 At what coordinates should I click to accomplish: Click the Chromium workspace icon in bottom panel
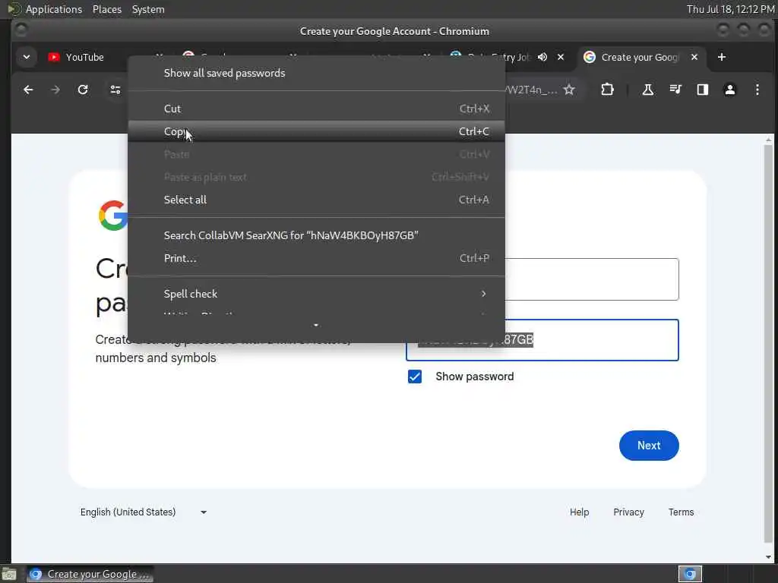(690, 574)
